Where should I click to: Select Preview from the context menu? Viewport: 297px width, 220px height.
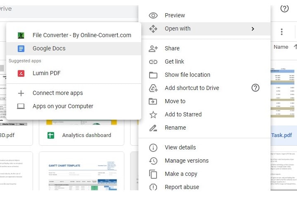175,15
